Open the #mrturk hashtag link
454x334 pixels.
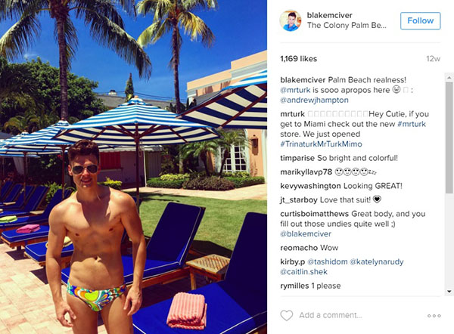[x=412, y=124]
